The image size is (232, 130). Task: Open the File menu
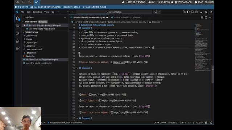click(x=22, y=12)
